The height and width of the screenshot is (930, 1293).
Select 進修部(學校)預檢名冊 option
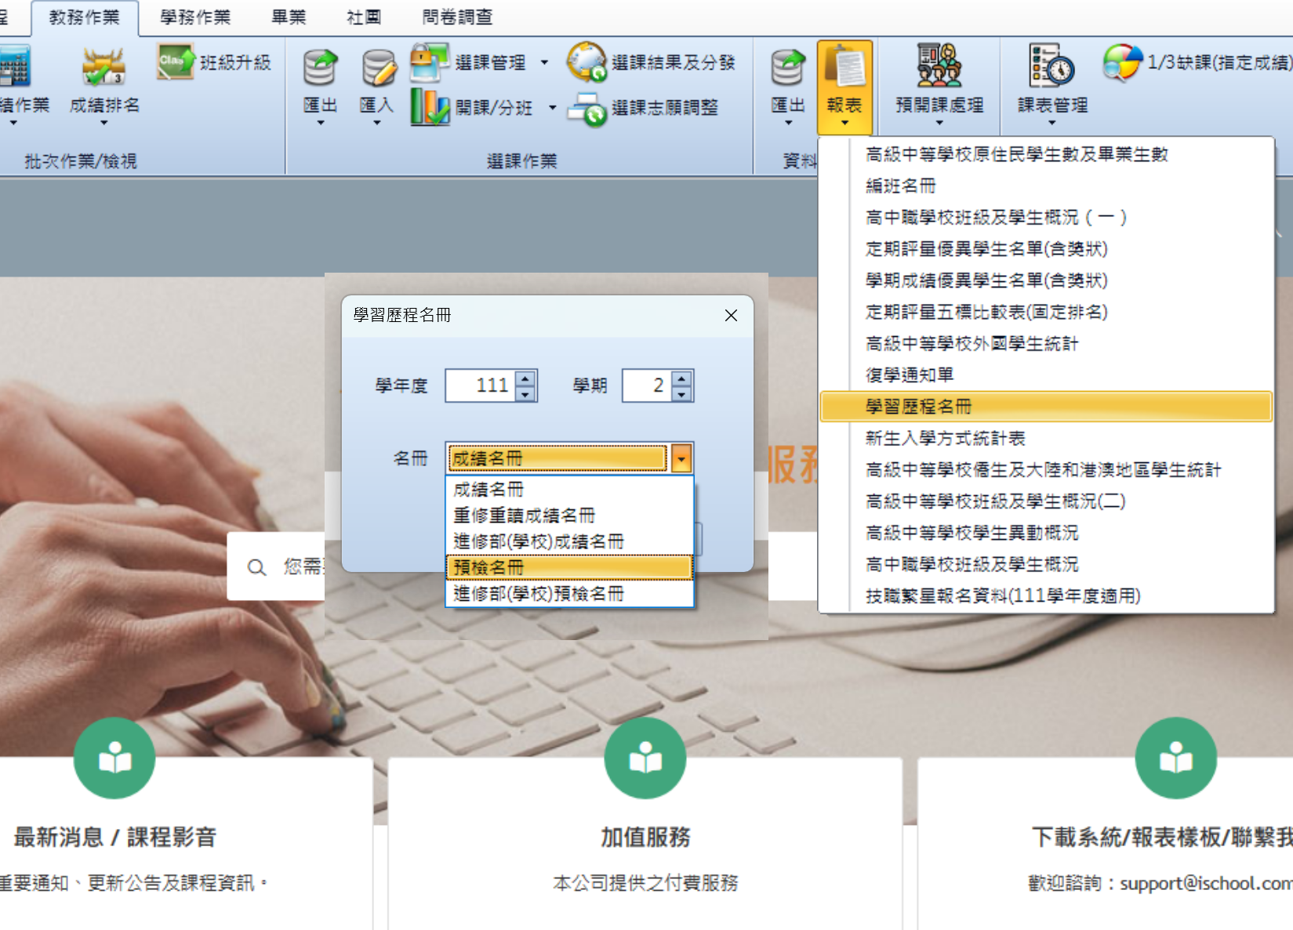tap(569, 594)
